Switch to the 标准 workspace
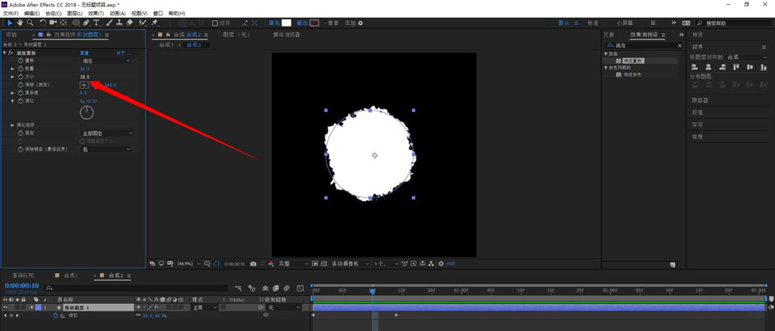This screenshot has width=775, height=331. [x=593, y=23]
